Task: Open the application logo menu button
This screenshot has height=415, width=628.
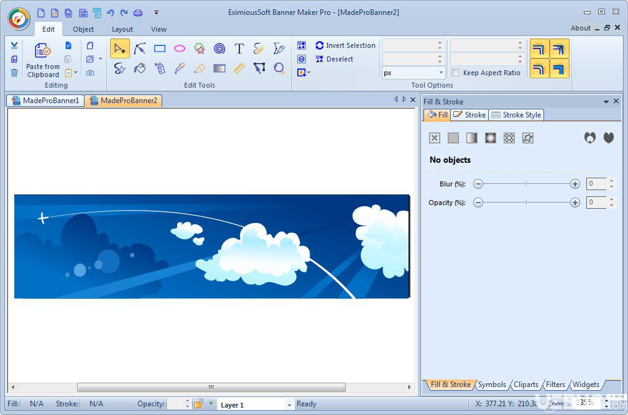Action: pyautogui.click(x=19, y=19)
